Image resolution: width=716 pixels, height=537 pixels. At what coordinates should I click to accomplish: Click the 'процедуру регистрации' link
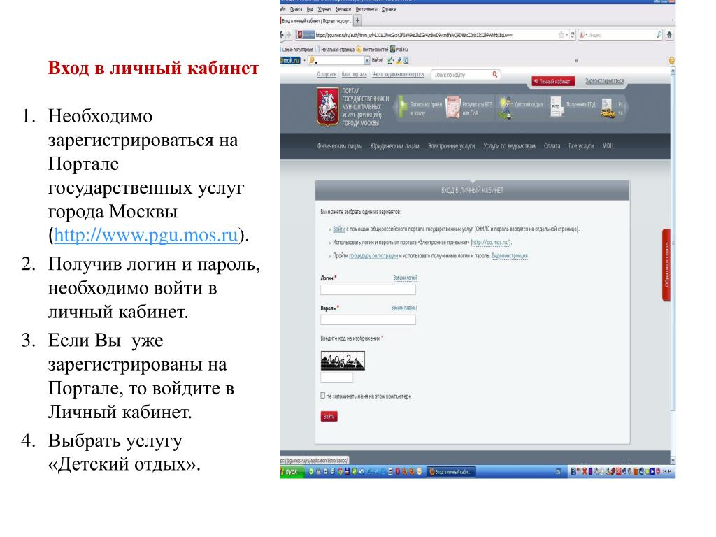coord(373,256)
